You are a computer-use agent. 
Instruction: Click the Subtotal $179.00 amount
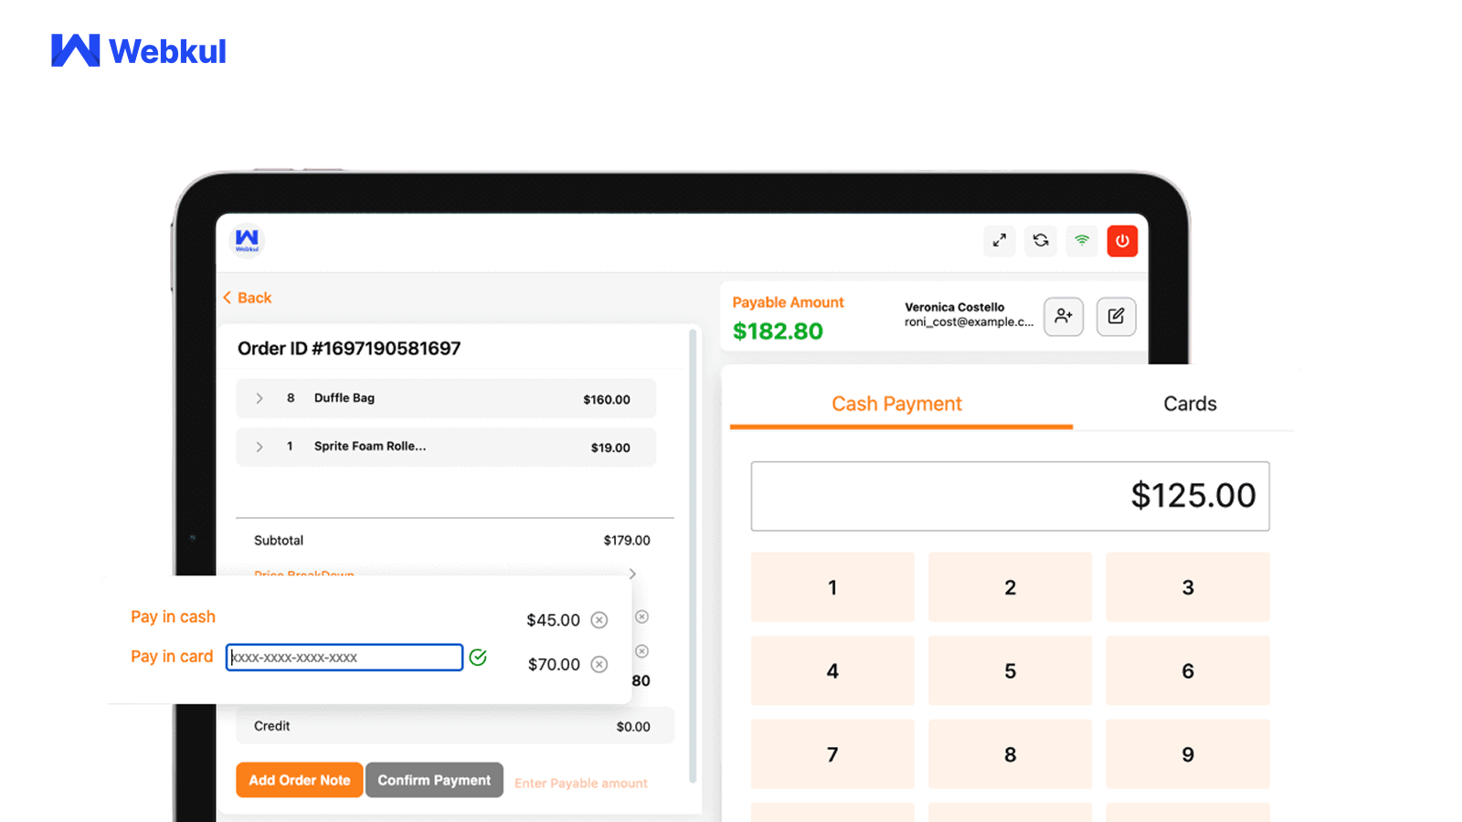[x=627, y=541]
